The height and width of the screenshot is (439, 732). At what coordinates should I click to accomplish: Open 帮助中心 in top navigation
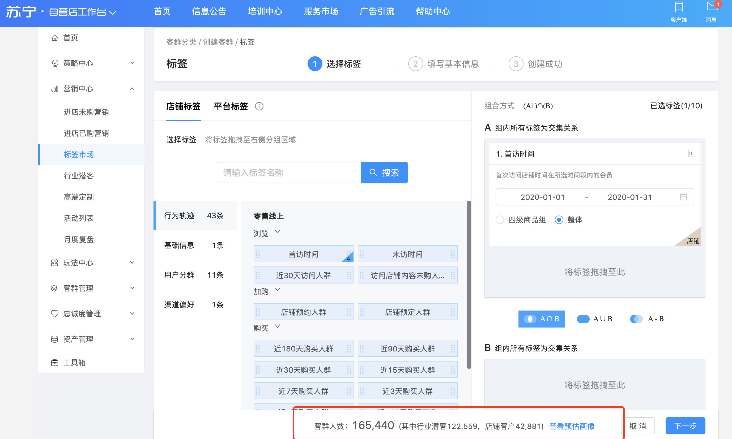click(x=433, y=11)
